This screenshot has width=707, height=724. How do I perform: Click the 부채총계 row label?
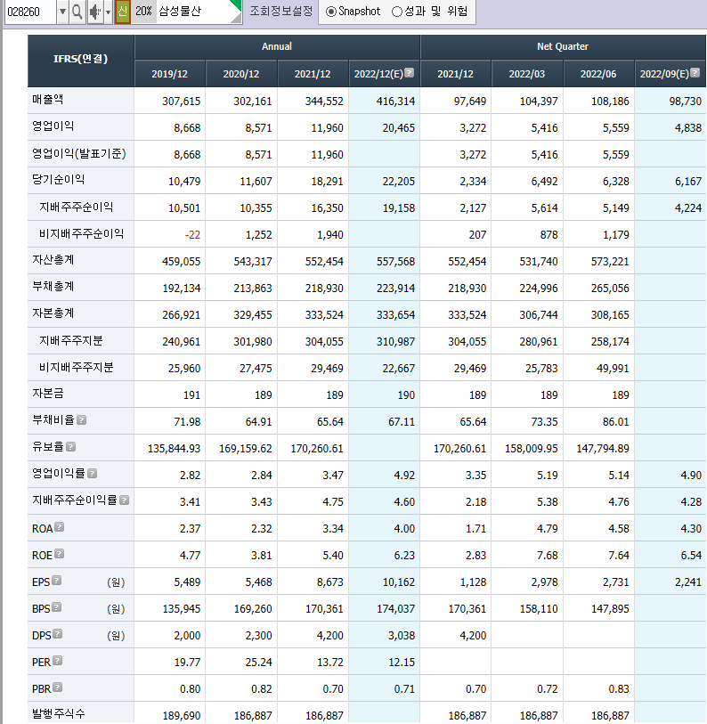point(53,287)
